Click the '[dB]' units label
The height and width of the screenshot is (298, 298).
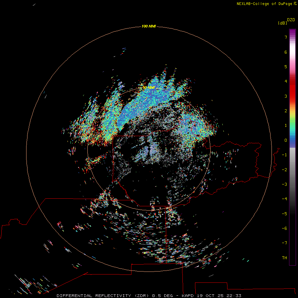(283, 23)
